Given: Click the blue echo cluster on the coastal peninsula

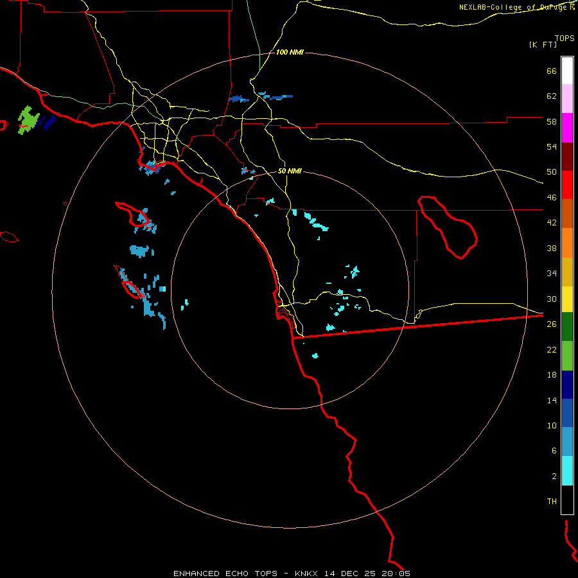Looking at the screenshot, I should [x=152, y=166].
